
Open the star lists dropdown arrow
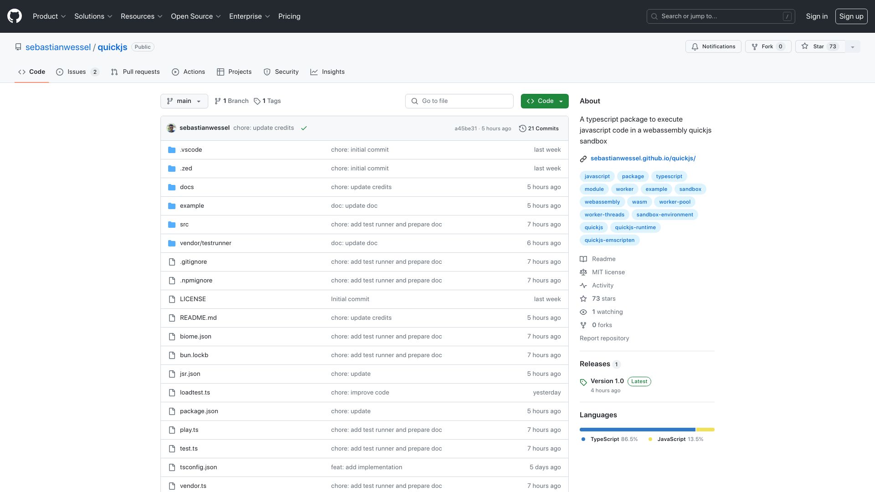(x=853, y=46)
